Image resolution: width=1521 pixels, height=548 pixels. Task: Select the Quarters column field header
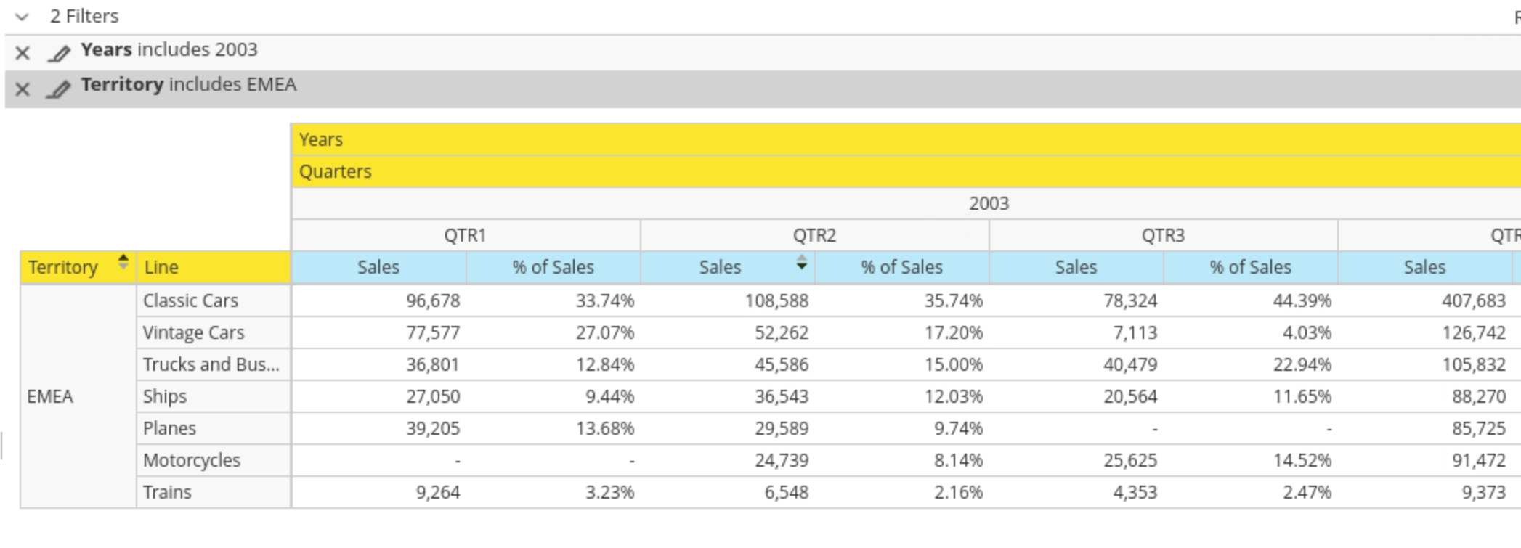click(x=335, y=171)
